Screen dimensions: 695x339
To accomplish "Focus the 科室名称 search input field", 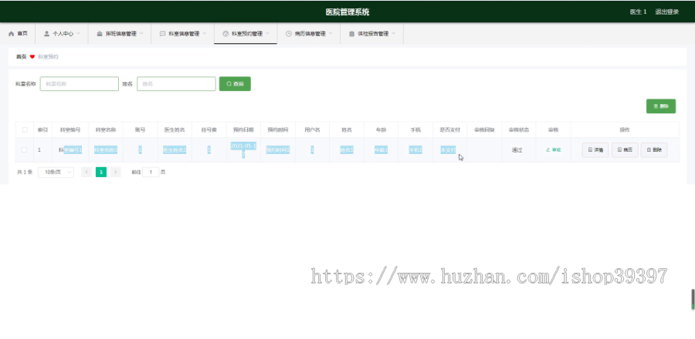I will [x=80, y=83].
